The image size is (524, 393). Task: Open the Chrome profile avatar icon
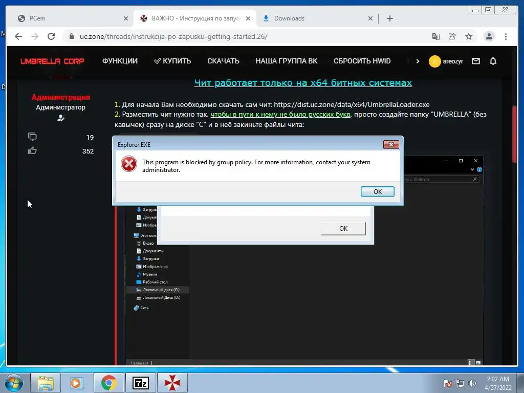(x=489, y=36)
